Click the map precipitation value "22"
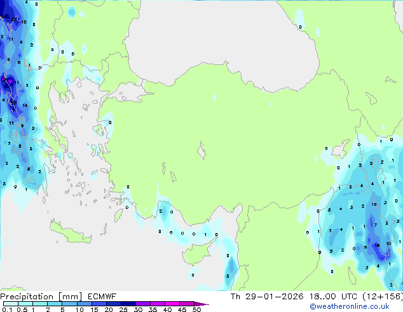 tap(15, 103)
